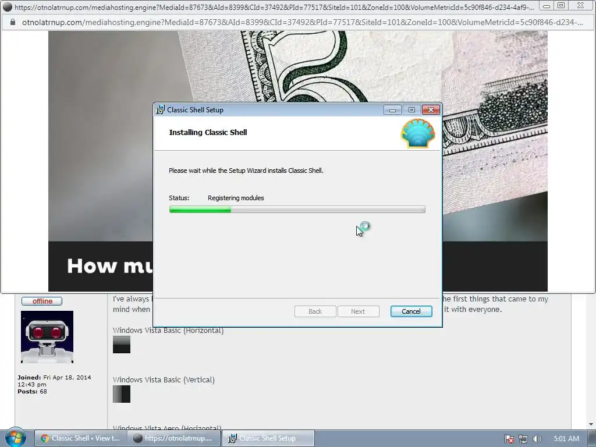Image resolution: width=596 pixels, height=447 pixels.
Task: Click the Classic Shell seashell logo
Action: tap(418, 133)
